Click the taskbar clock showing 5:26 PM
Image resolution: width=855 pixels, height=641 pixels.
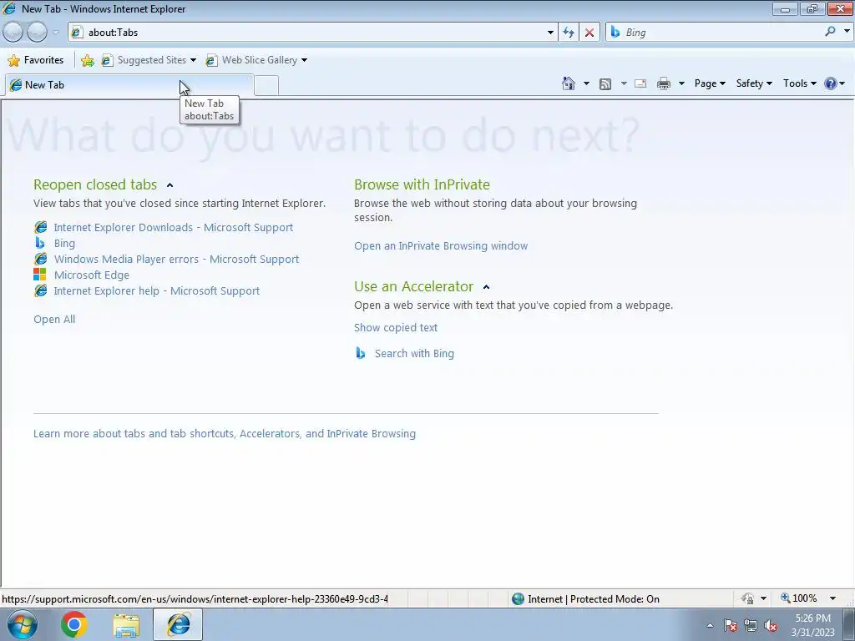812,625
